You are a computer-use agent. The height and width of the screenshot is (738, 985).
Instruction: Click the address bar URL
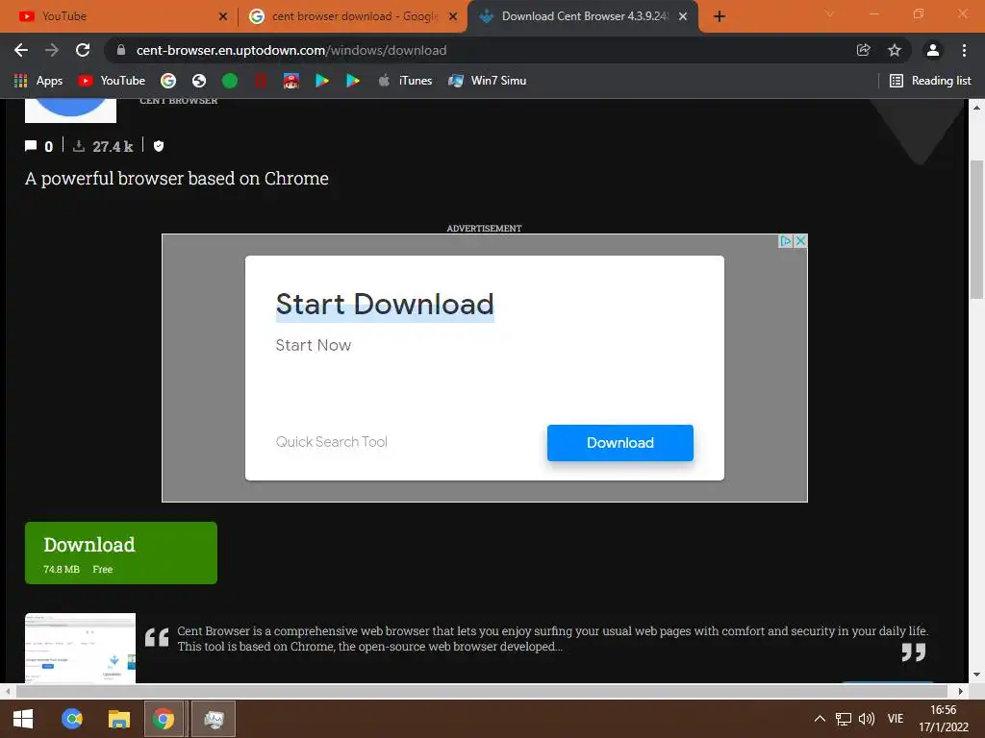click(291, 50)
